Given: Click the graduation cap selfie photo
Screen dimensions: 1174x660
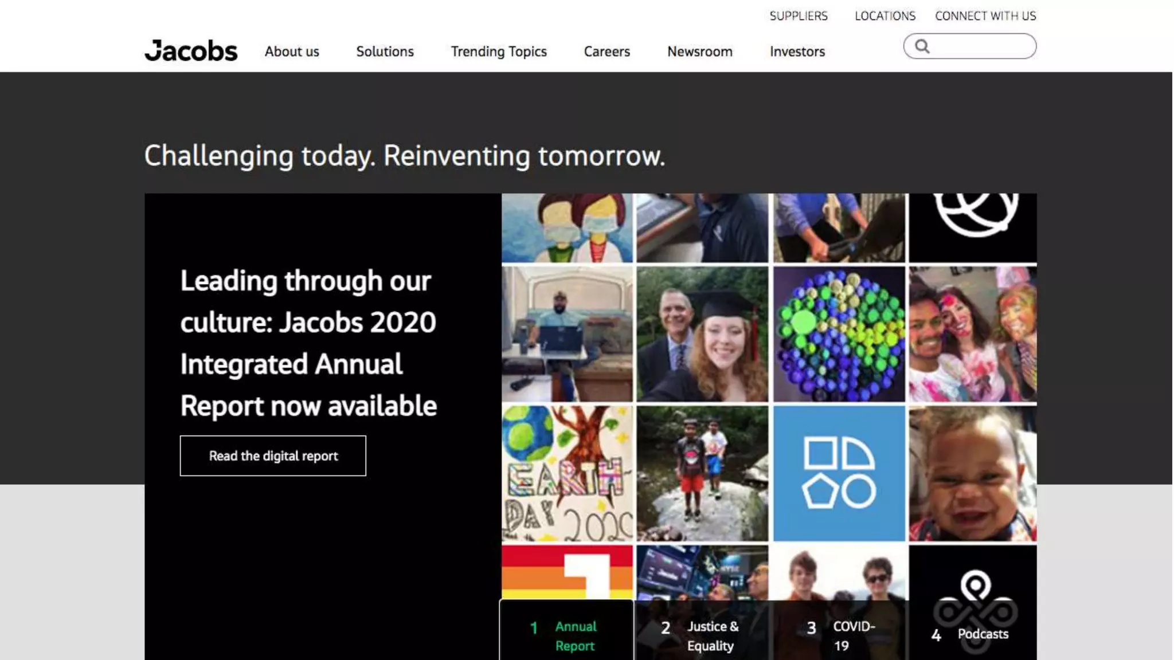Looking at the screenshot, I should 702,334.
